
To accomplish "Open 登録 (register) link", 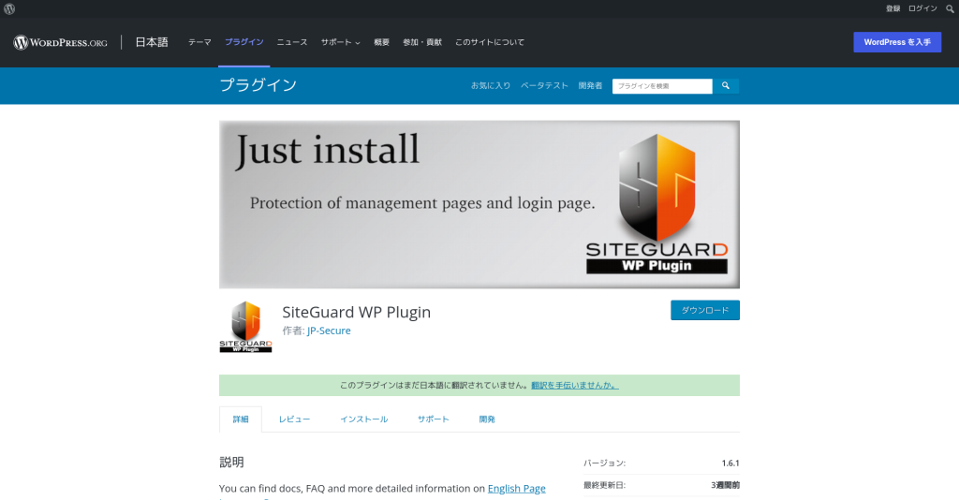I will click(x=893, y=8).
